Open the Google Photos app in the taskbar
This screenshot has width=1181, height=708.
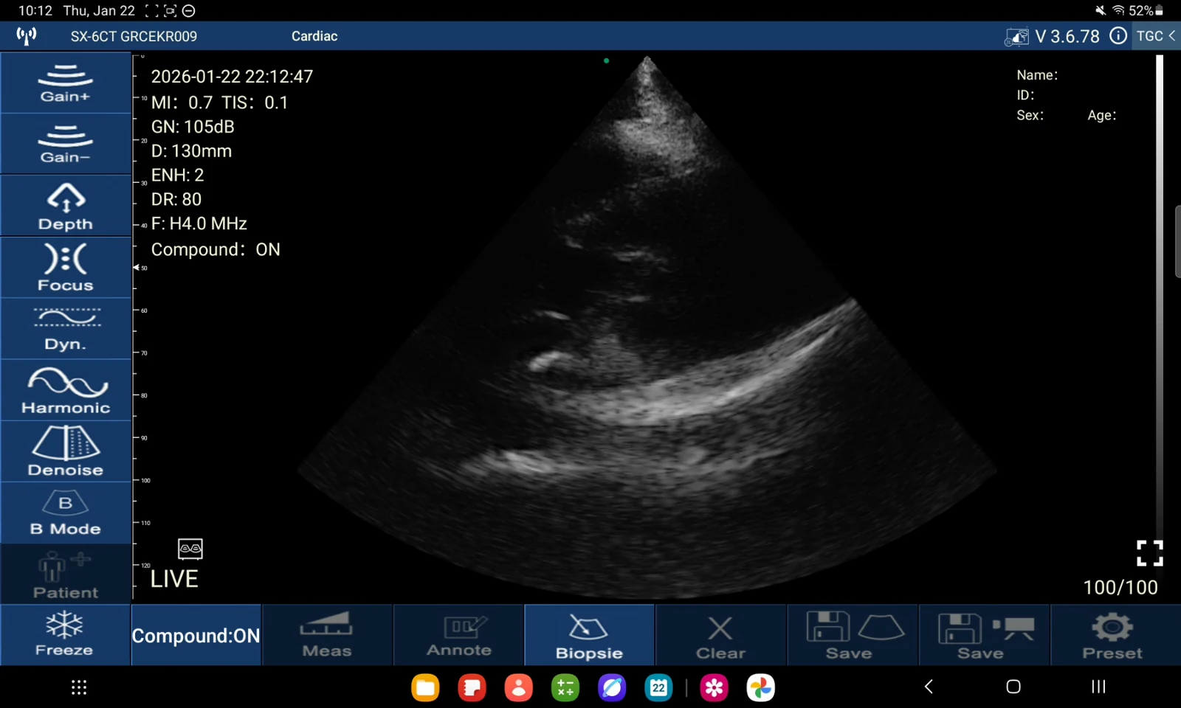760,687
